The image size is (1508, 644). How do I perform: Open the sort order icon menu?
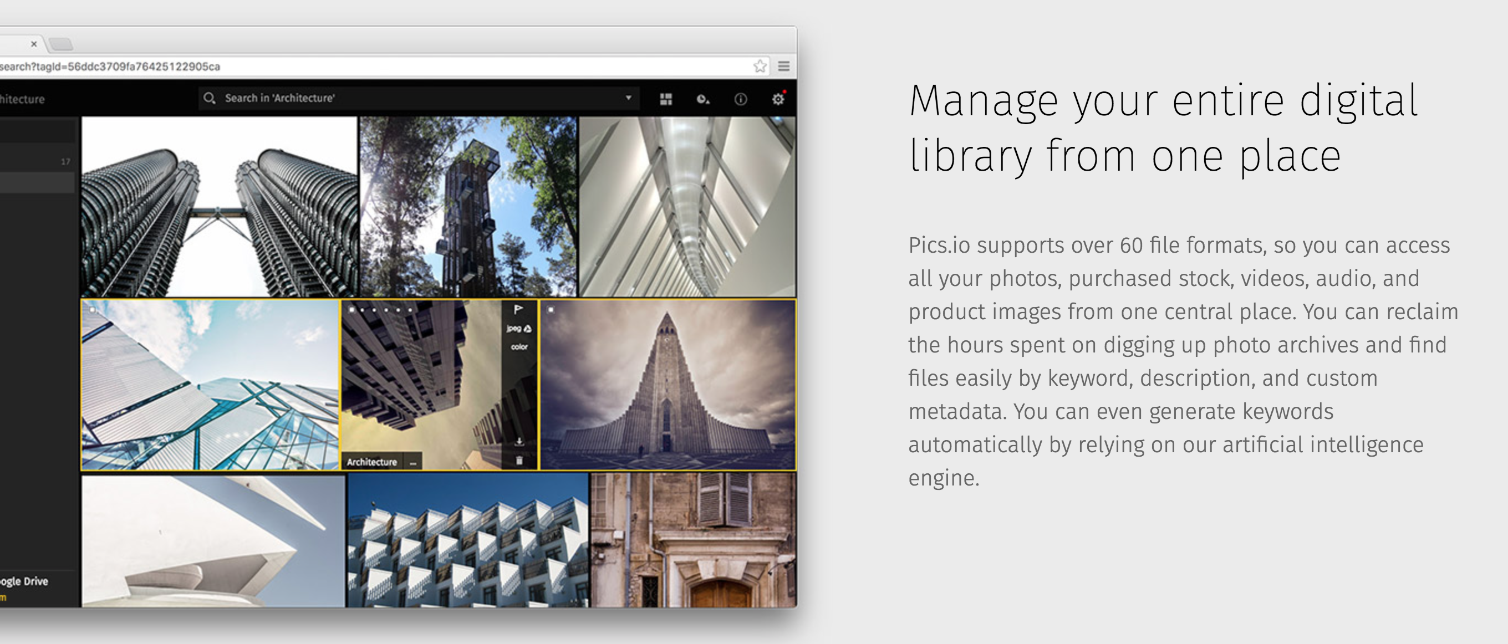(703, 99)
